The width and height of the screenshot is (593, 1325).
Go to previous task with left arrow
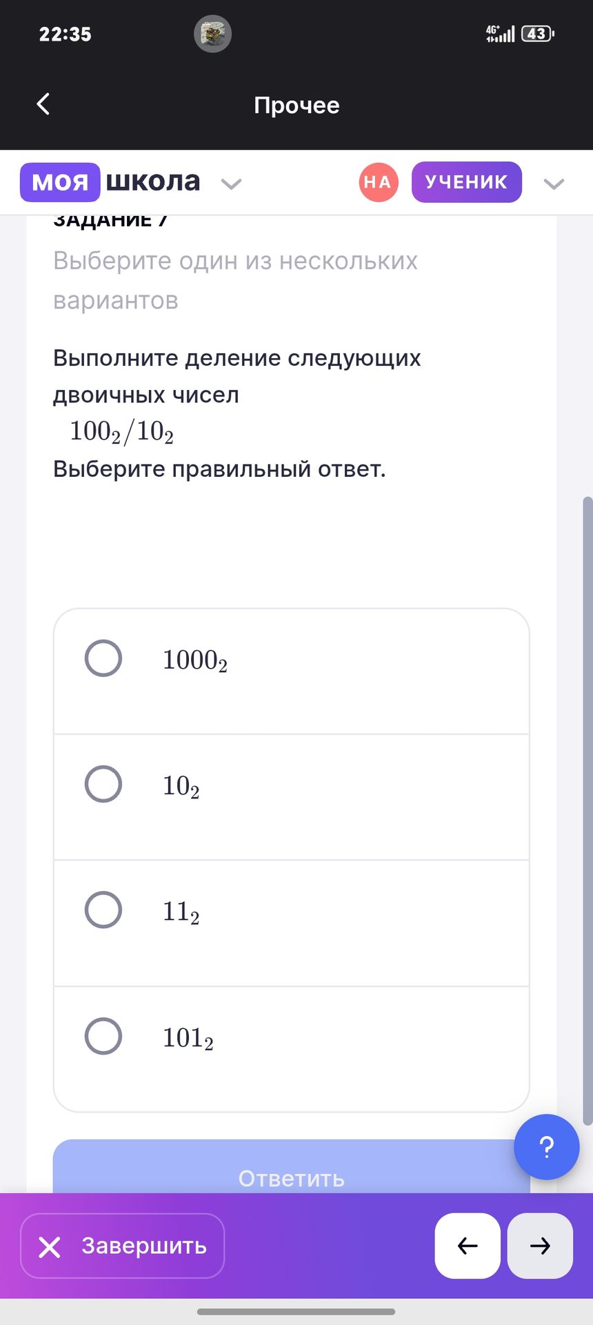(468, 1246)
